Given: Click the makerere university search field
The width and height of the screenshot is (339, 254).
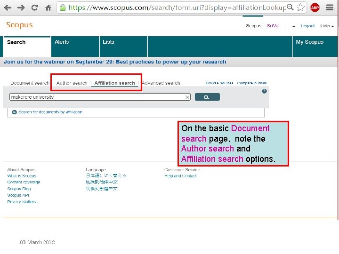Looking at the screenshot, I should tap(100, 97).
